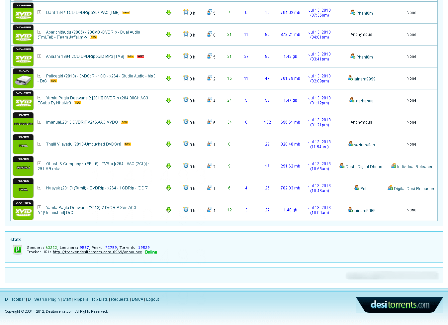Screen dimensions: 448x325
Task: Expand details for Naayak (2013) torrent
Action: 39,188
